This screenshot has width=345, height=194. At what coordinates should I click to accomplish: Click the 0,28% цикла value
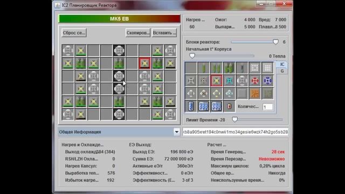272,166
